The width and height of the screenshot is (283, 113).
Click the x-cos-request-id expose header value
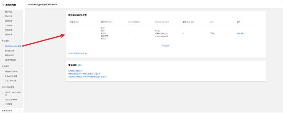coord(162,36)
